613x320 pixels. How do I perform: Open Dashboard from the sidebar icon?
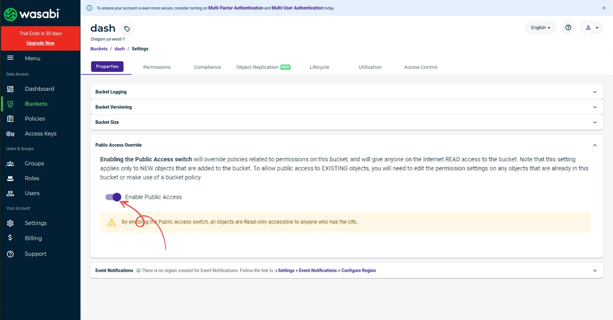(10, 89)
